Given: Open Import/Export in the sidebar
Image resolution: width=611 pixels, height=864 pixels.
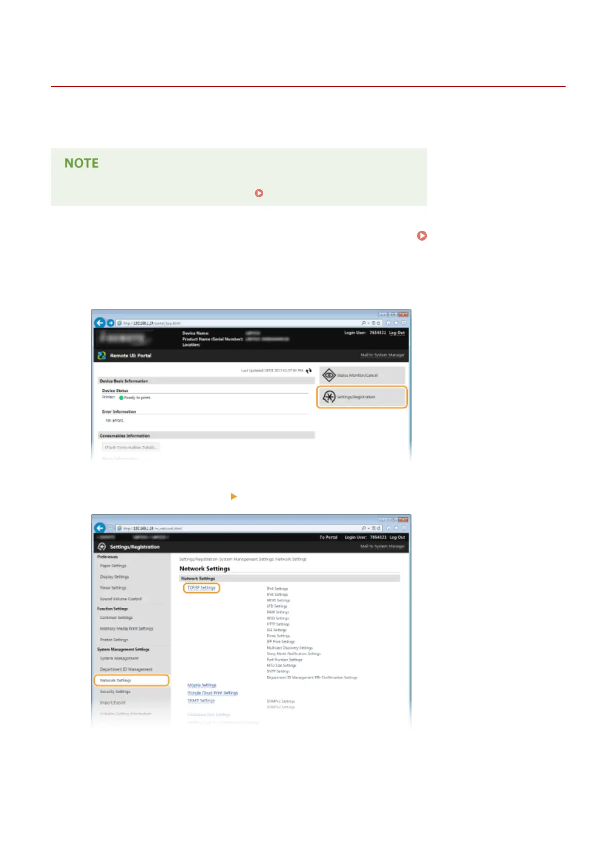Looking at the screenshot, I should pos(113,703).
